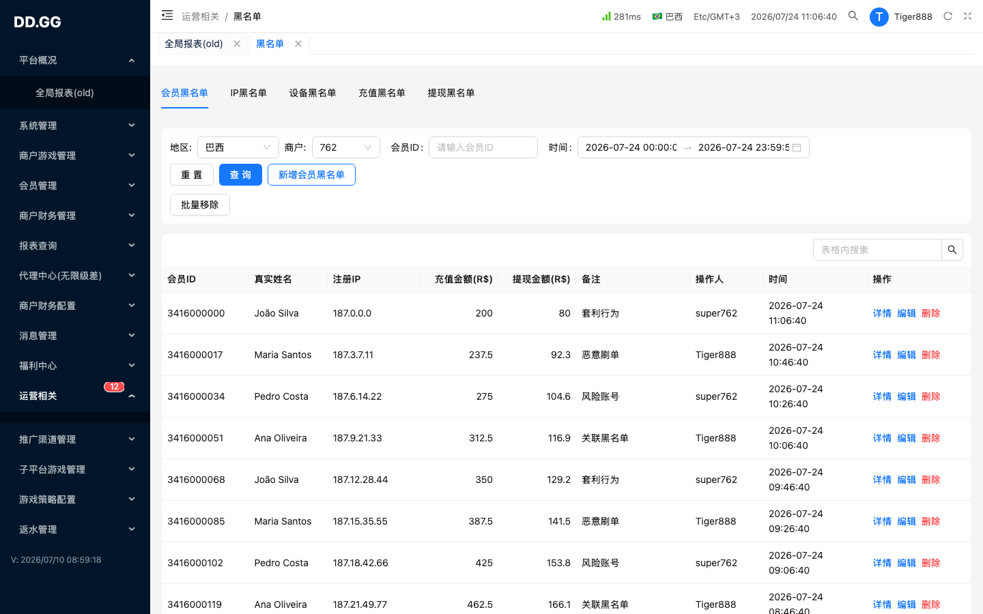Click the table search magnifier button

tap(952, 250)
